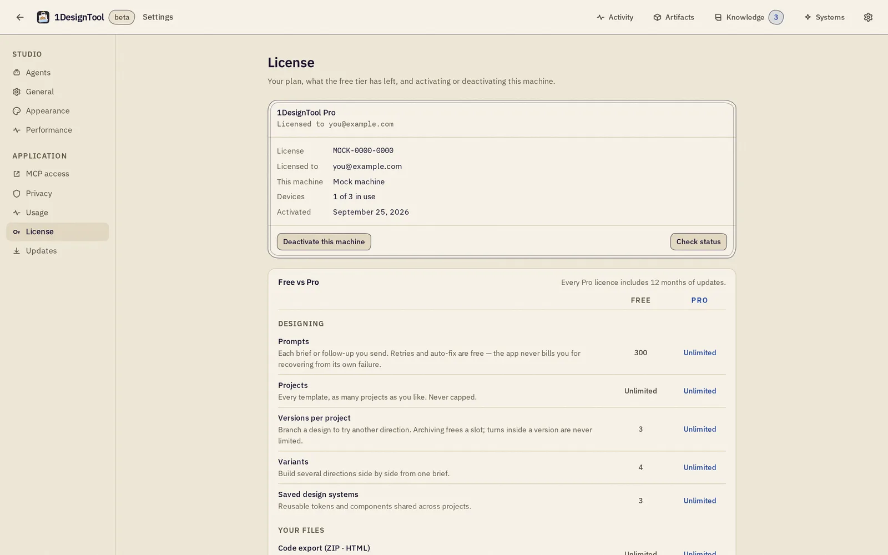Select General settings in sidebar
The width and height of the screenshot is (888, 555).
(x=58, y=92)
